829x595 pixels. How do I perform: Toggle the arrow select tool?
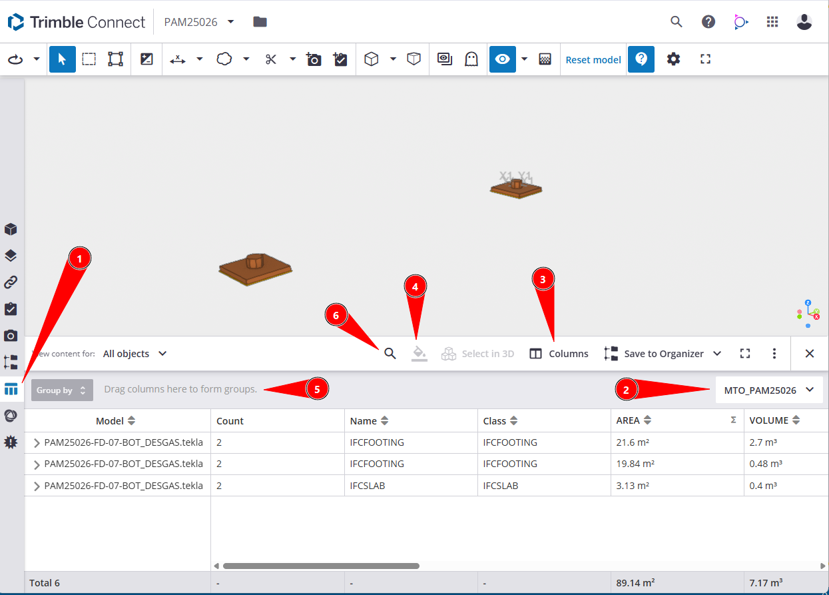(63, 59)
